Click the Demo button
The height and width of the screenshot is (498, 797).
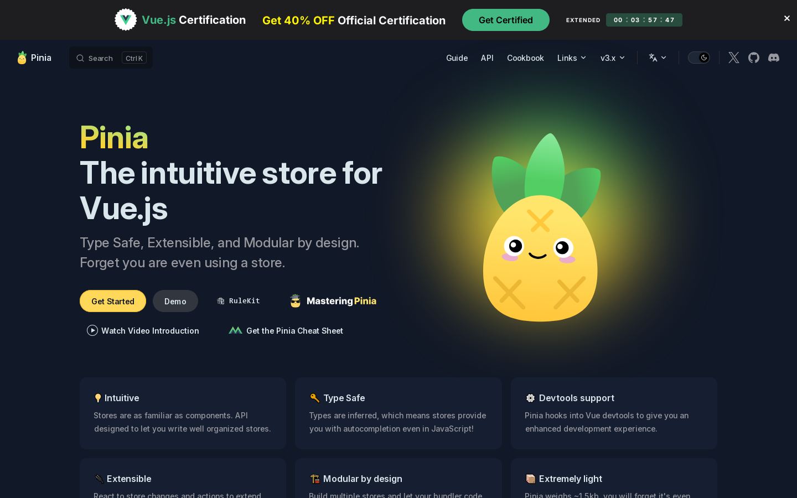175,301
